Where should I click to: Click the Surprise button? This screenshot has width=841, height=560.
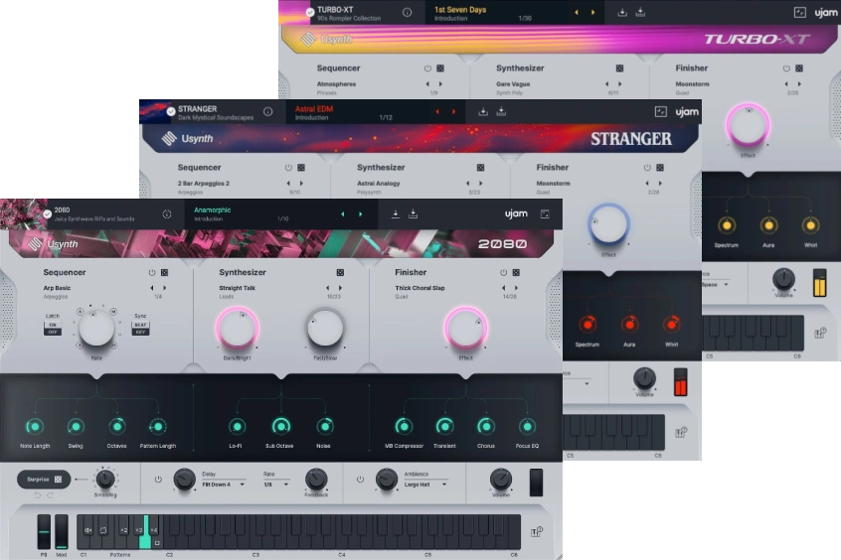[x=44, y=480]
